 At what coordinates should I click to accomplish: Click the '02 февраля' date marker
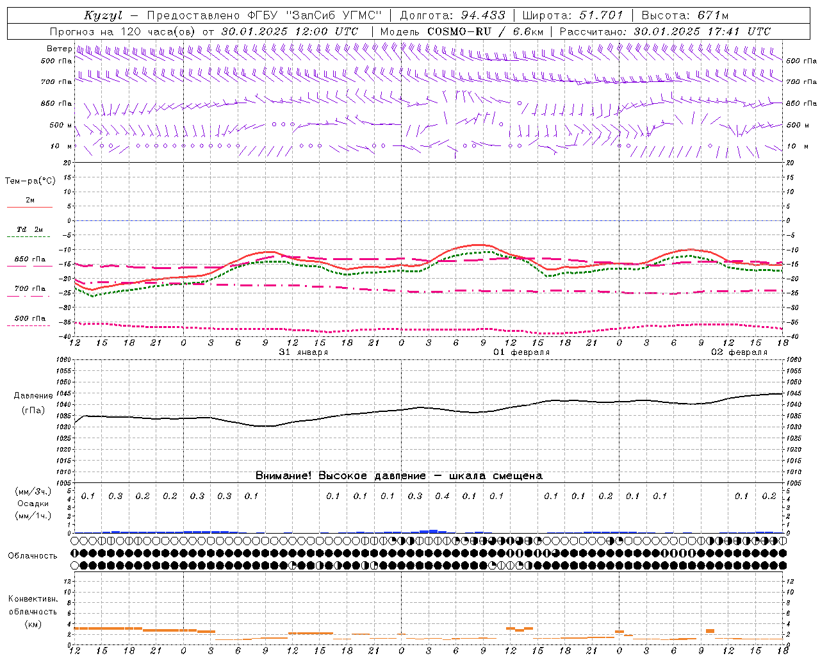coord(739,352)
